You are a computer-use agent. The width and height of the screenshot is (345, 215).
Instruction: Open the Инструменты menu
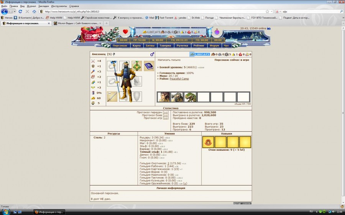(59, 6)
